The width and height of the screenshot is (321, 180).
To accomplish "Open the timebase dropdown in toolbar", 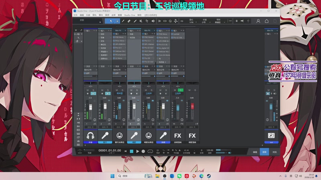I will pos(210,22).
